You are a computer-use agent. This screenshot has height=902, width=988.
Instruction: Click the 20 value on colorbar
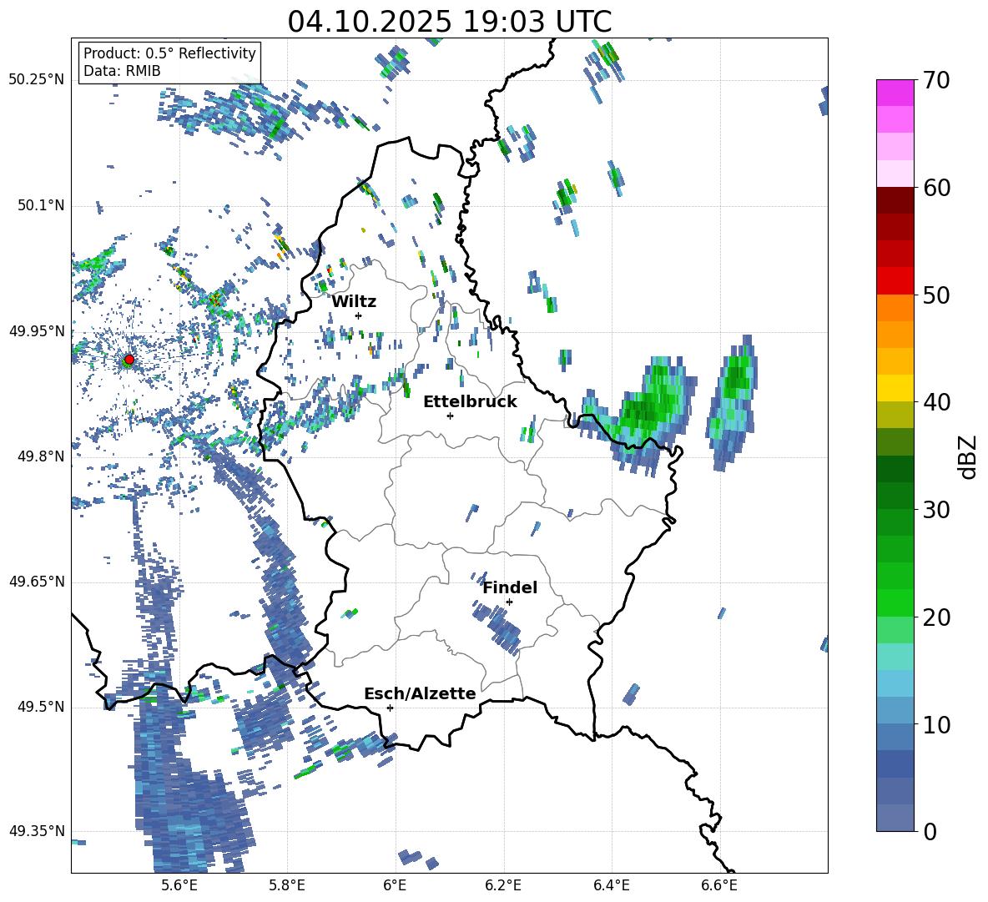click(x=935, y=617)
